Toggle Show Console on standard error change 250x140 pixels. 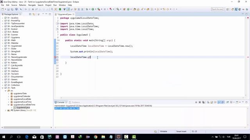click(223, 102)
